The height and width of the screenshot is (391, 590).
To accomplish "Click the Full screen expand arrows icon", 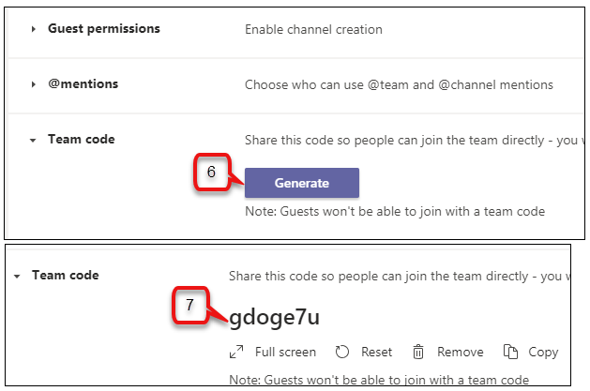I will pos(236,352).
